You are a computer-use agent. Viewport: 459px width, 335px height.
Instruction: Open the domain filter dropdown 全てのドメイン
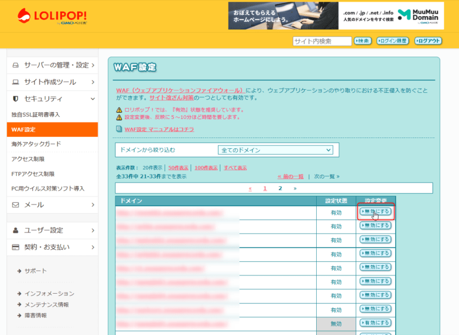275,150
